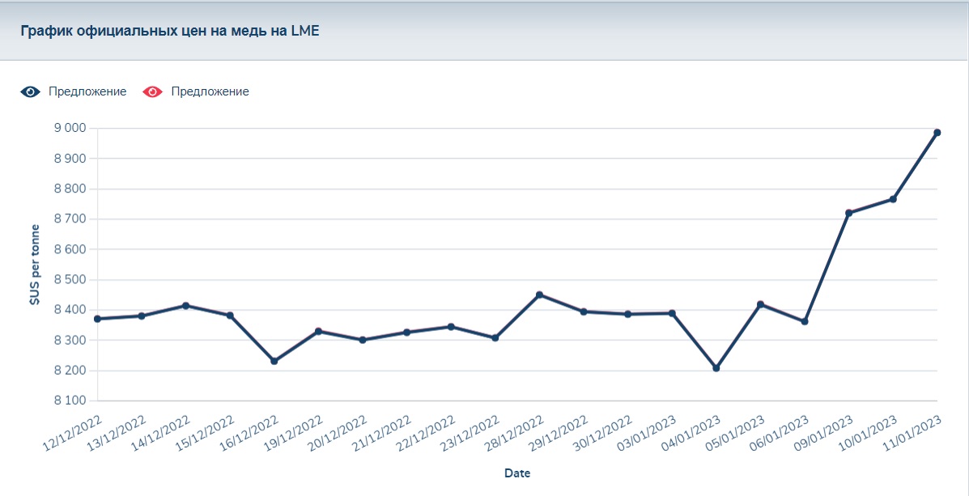Click the 20/12/2022 x-axis date label
This screenshot has height=496, width=969.
click(338, 433)
